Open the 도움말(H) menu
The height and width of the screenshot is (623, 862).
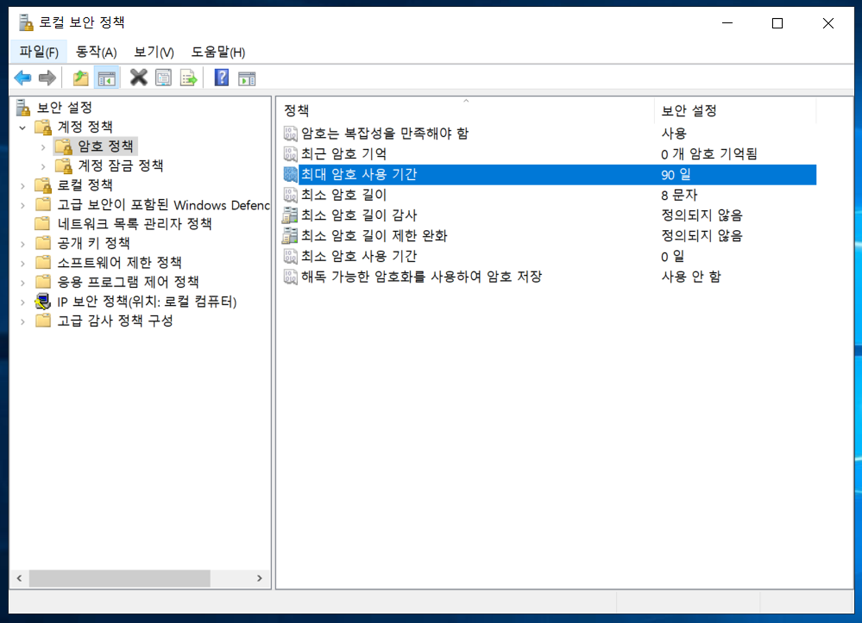218,52
